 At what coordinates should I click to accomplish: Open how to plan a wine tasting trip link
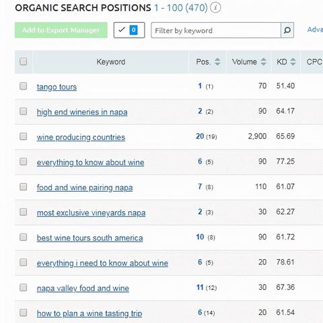coord(89,314)
